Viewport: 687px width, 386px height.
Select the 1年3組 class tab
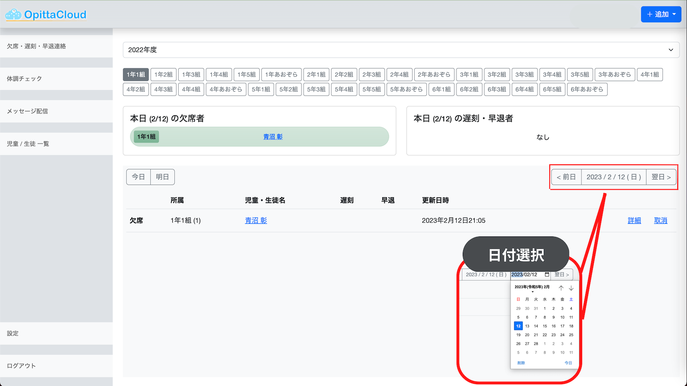pyautogui.click(x=191, y=74)
